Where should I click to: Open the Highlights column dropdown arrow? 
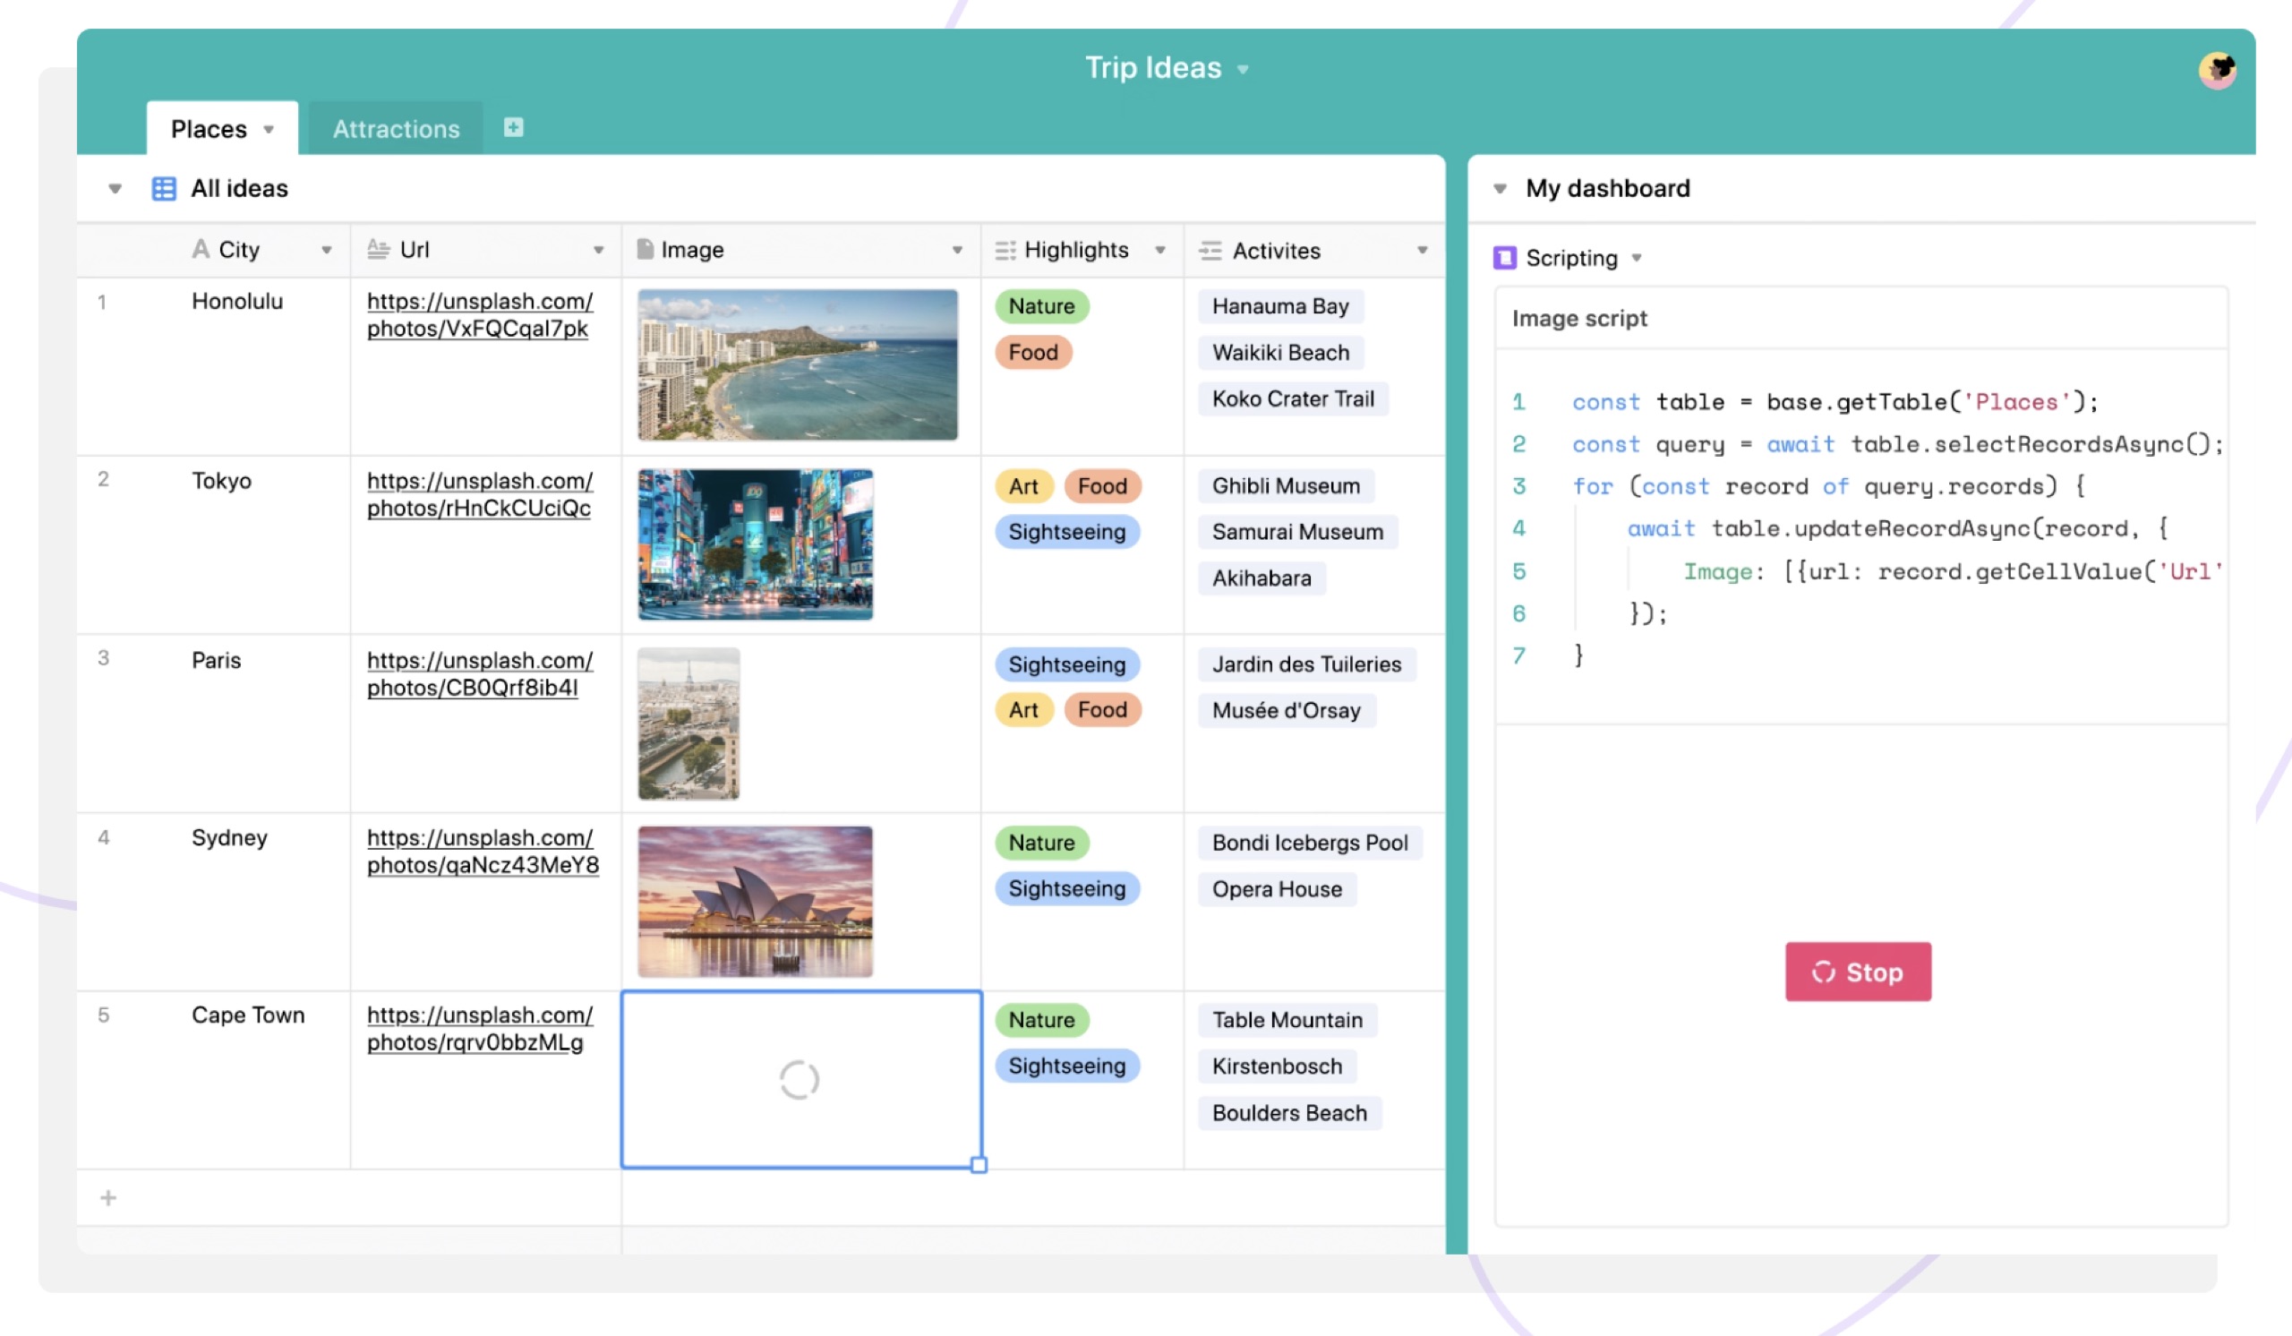click(1159, 250)
